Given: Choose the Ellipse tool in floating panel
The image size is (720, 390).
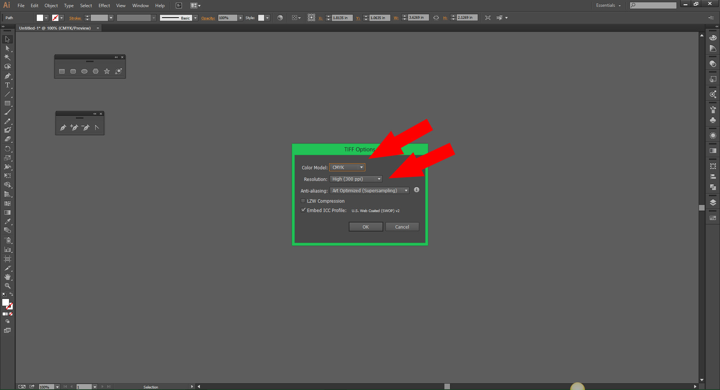Looking at the screenshot, I should coord(84,71).
